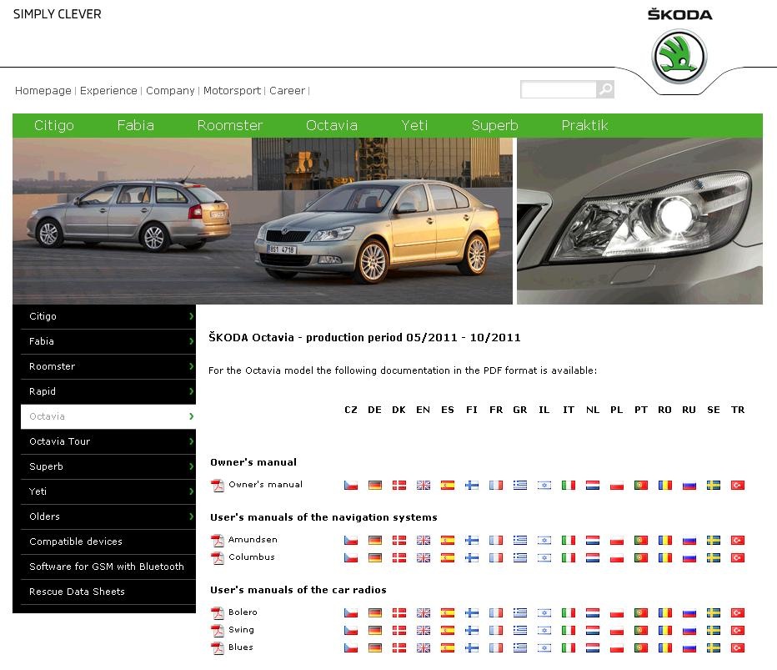Open the Amundsen manual with Swedish flag

point(714,540)
